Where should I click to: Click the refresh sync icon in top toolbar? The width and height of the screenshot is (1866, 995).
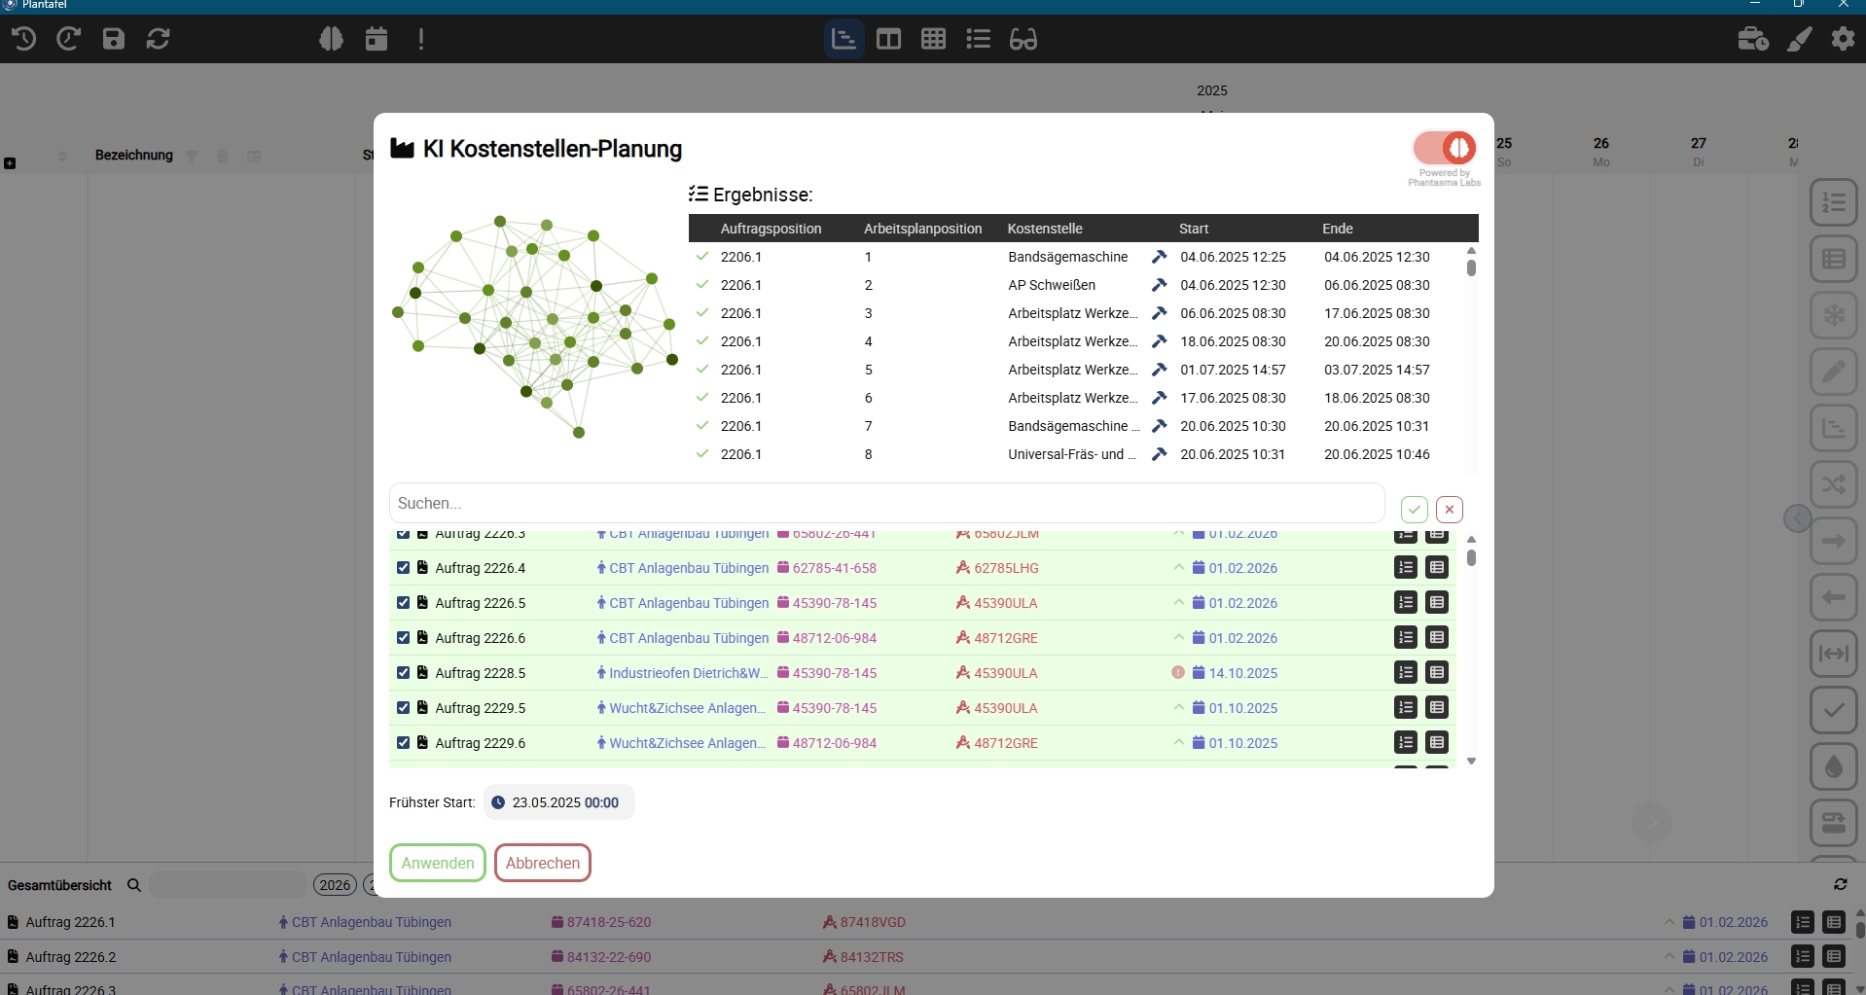click(159, 39)
